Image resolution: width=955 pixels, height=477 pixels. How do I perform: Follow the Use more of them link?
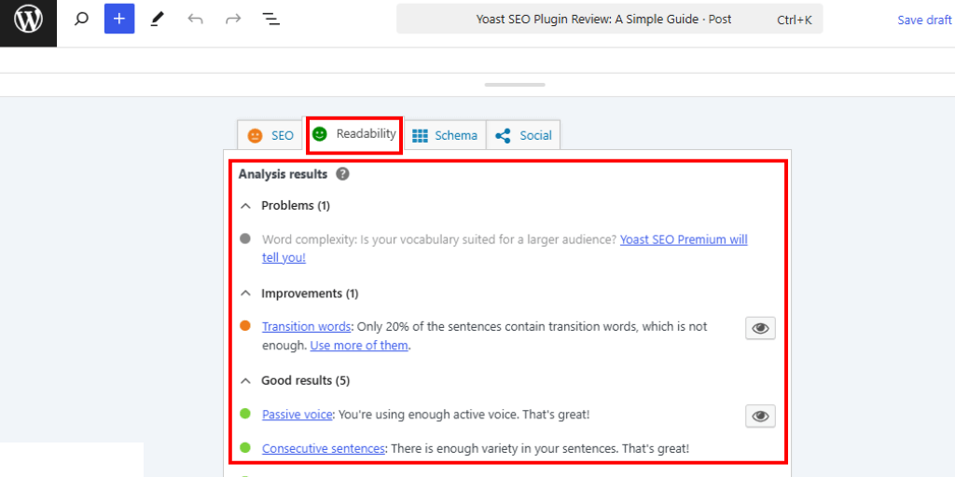(x=359, y=346)
